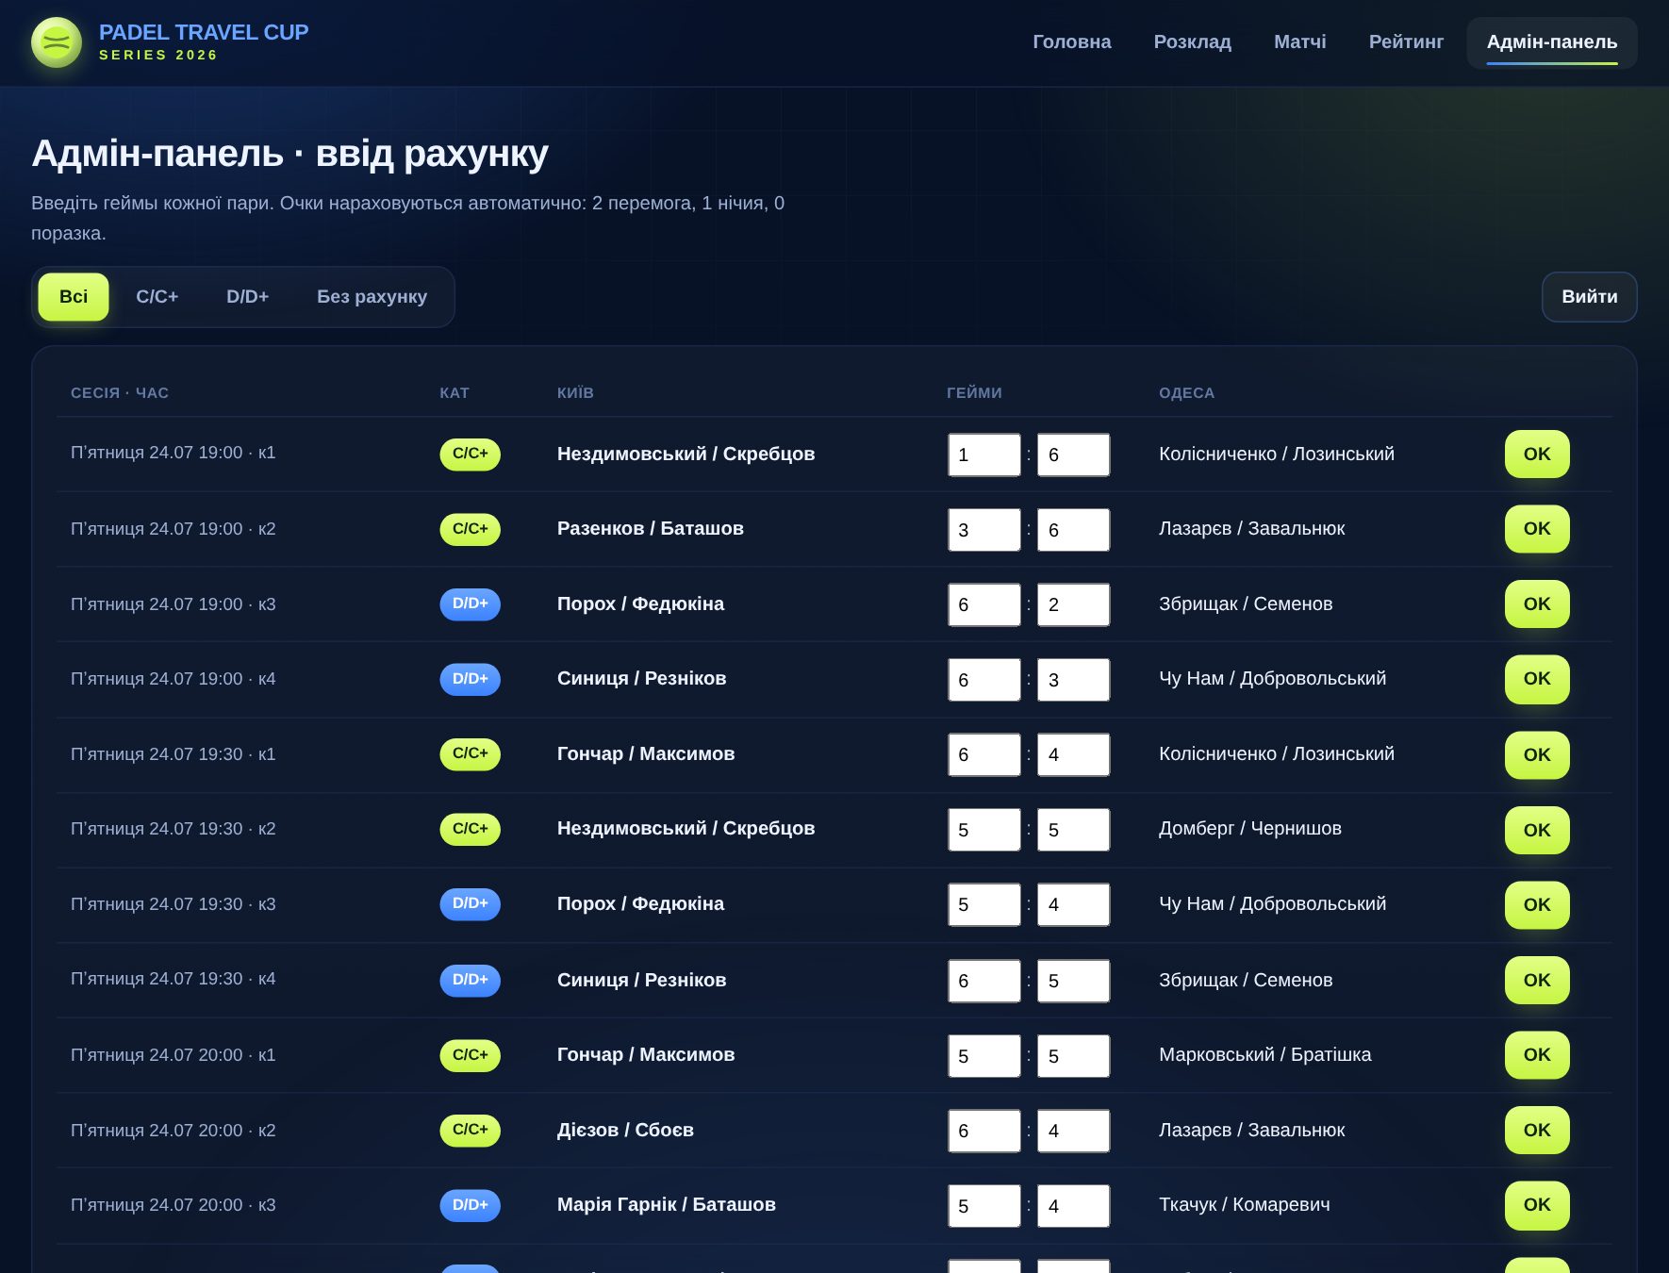Click Odesa games field for Збрищак at 19:00 к3

1073,605
